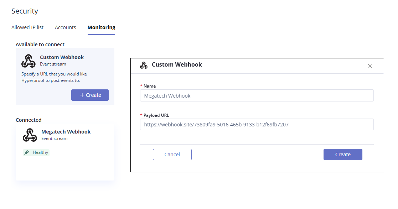Click the webhook icon in Custom Webhook card
The height and width of the screenshot is (209, 398).
(29, 61)
